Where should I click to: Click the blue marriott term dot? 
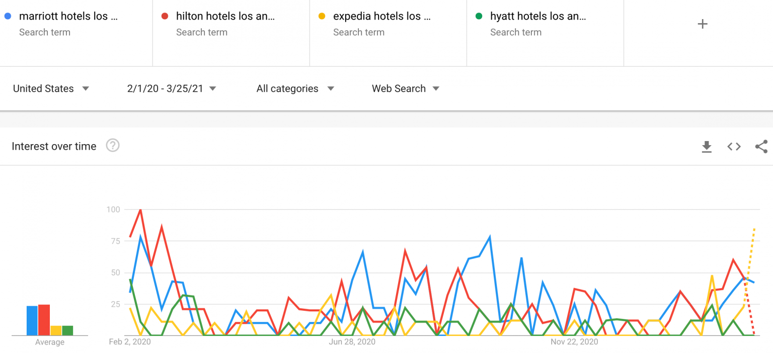[7, 16]
